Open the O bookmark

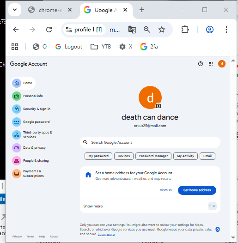click(40, 47)
